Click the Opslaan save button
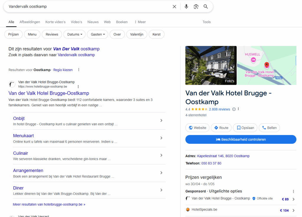This screenshot has height=217, width=302. coord(245,128)
